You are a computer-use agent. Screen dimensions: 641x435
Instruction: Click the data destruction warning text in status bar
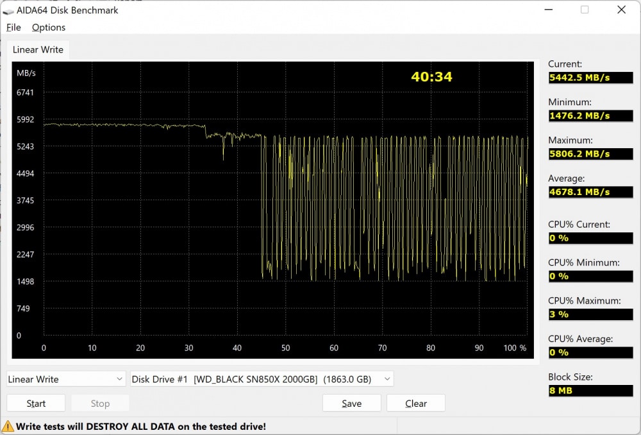141,427
